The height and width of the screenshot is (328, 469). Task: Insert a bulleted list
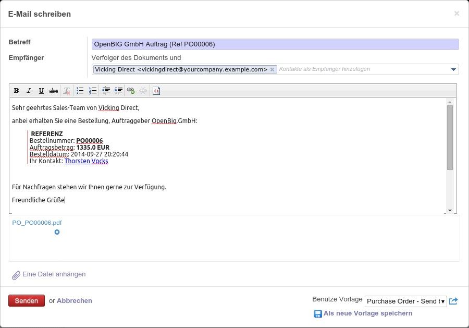(80, 91)
